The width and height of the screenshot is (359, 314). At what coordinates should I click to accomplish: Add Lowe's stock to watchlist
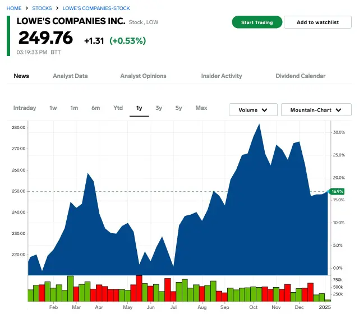pyautogui.click(x=317, y=22)
